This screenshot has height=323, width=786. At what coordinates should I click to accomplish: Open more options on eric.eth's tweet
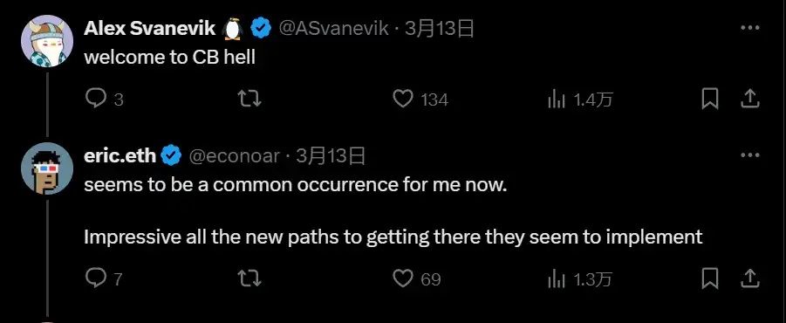coord(750,155)
